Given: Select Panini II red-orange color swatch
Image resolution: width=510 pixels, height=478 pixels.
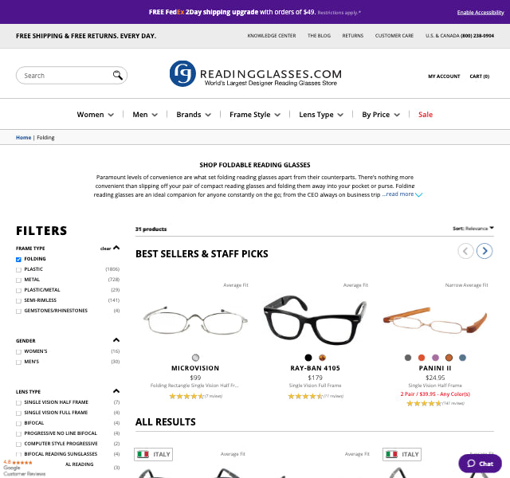Looking at the screenshot, I should [422, 358].
